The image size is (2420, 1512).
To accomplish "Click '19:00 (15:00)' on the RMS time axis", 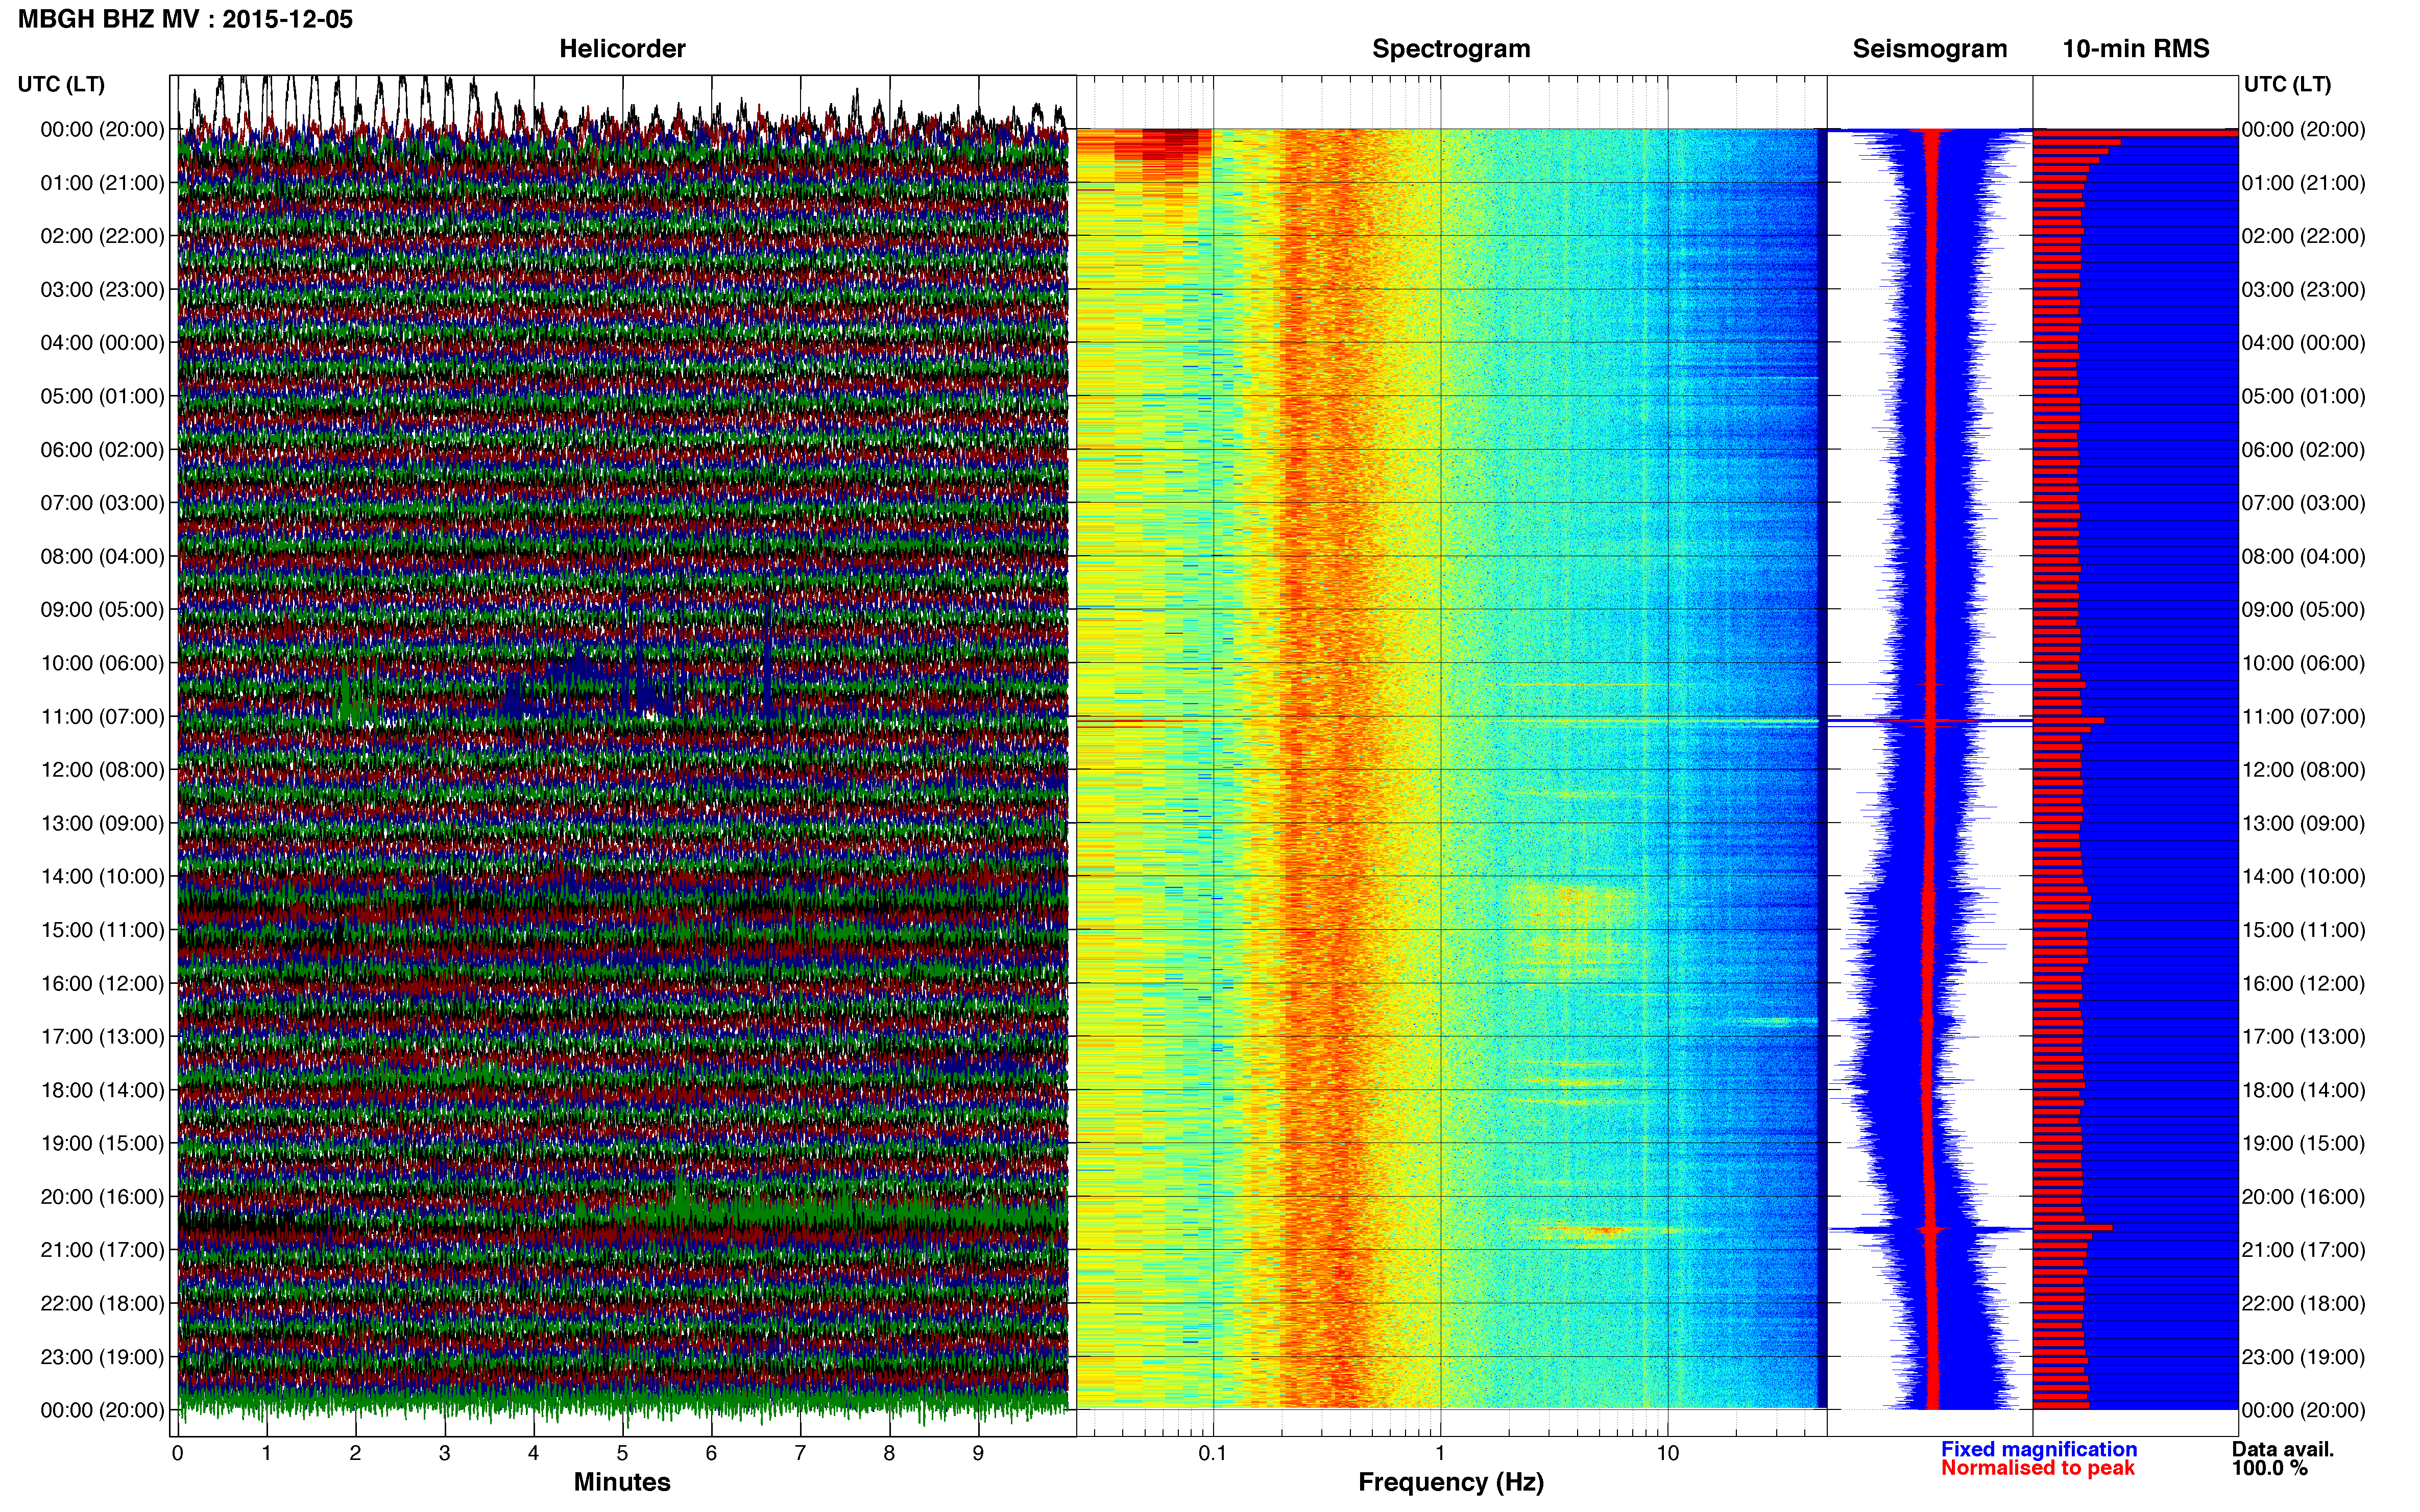I will 2304,1143.
